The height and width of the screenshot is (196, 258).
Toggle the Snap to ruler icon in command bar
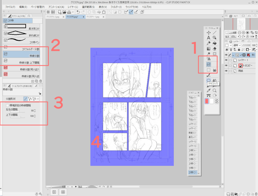pyautogui.click(x=126, y=12)
